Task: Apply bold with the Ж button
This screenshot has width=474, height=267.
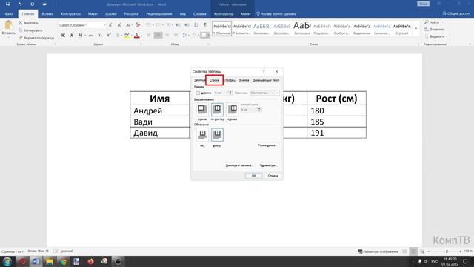Action: coord(63,36)
